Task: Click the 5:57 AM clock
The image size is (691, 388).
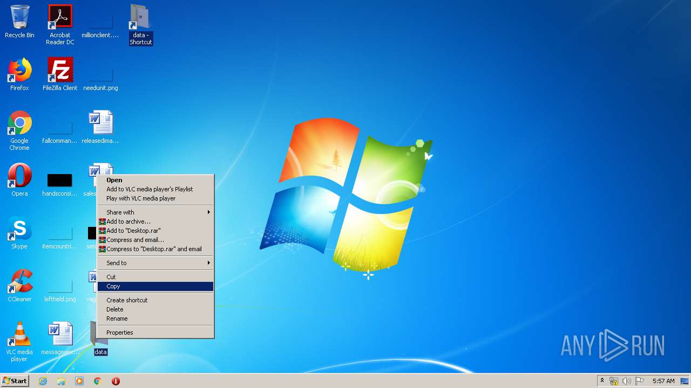Action: tap(663, 381)
